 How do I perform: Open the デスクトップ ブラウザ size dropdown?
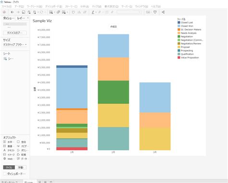[x=15, y=45]
